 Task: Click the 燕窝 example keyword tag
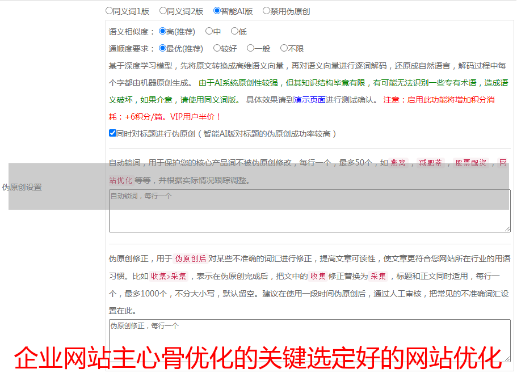click(402, 163)
